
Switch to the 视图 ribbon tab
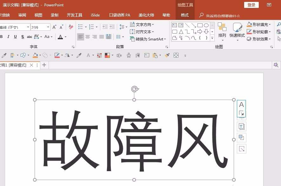38,15
